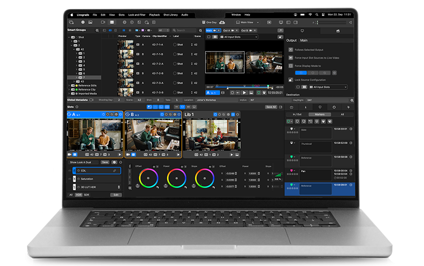Reset the Slope color wheel with its arrow
Viewport: 424px width, 266px height.
(x=214, y=187)
